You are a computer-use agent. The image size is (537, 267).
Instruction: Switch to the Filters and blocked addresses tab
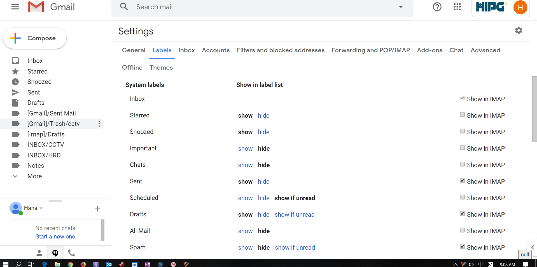pos(281,50)
